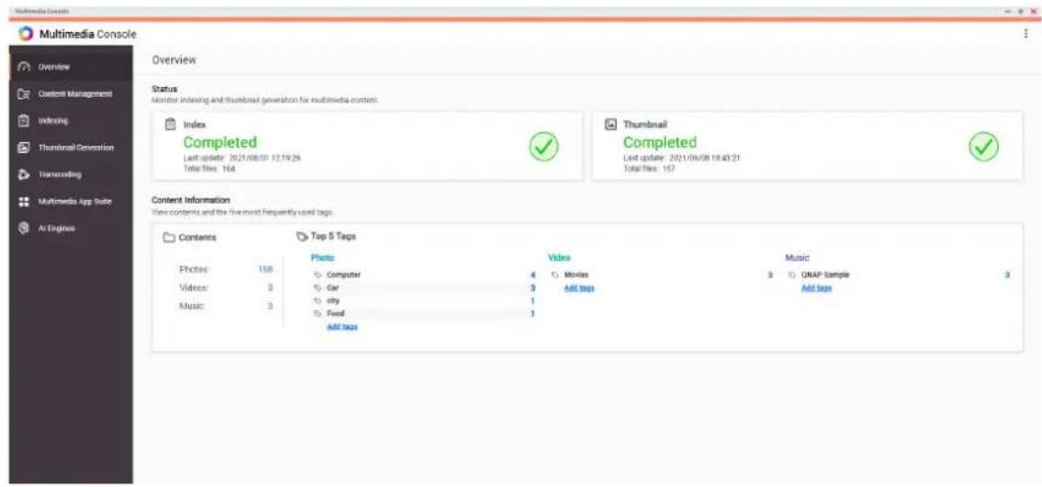Click Add tags under Photo
This screenshot has height=487, width=1042.
pos(342,327)
